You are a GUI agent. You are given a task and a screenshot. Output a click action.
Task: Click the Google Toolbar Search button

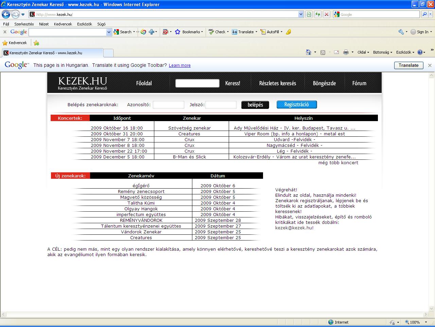coord(123,32)
